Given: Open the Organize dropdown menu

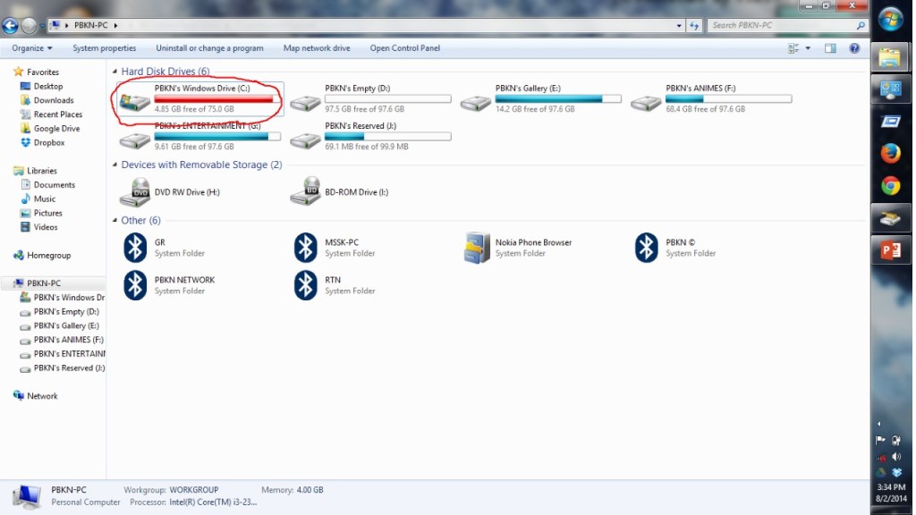Looking at the screenshot, I should (x=32, y=48).
